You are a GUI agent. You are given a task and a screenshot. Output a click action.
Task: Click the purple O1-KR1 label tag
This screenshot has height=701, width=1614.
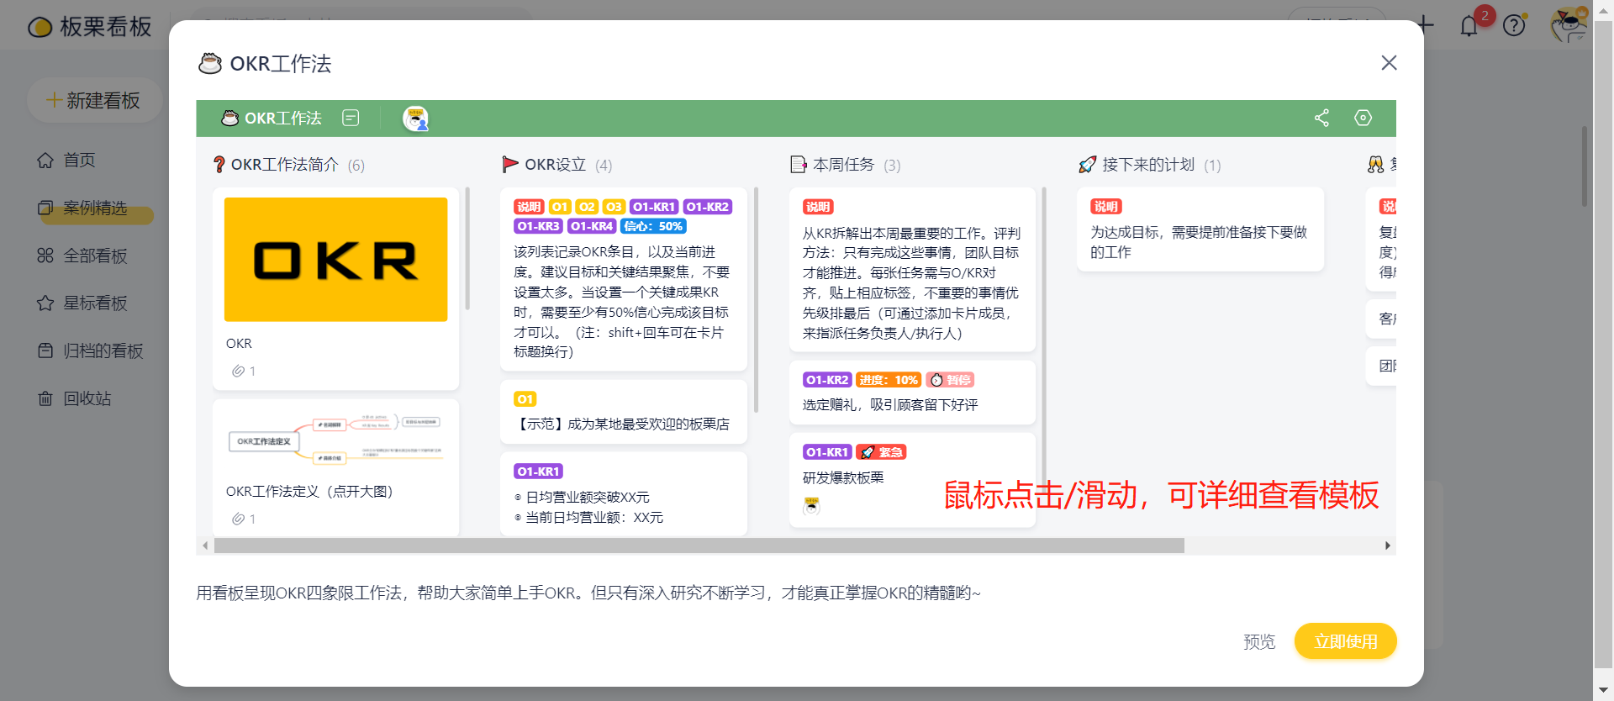tap(538, 472)
